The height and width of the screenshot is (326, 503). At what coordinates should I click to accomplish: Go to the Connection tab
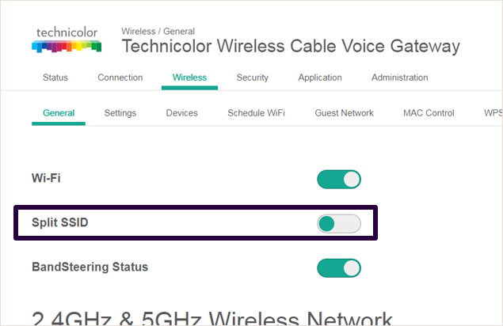click(120, 78)
